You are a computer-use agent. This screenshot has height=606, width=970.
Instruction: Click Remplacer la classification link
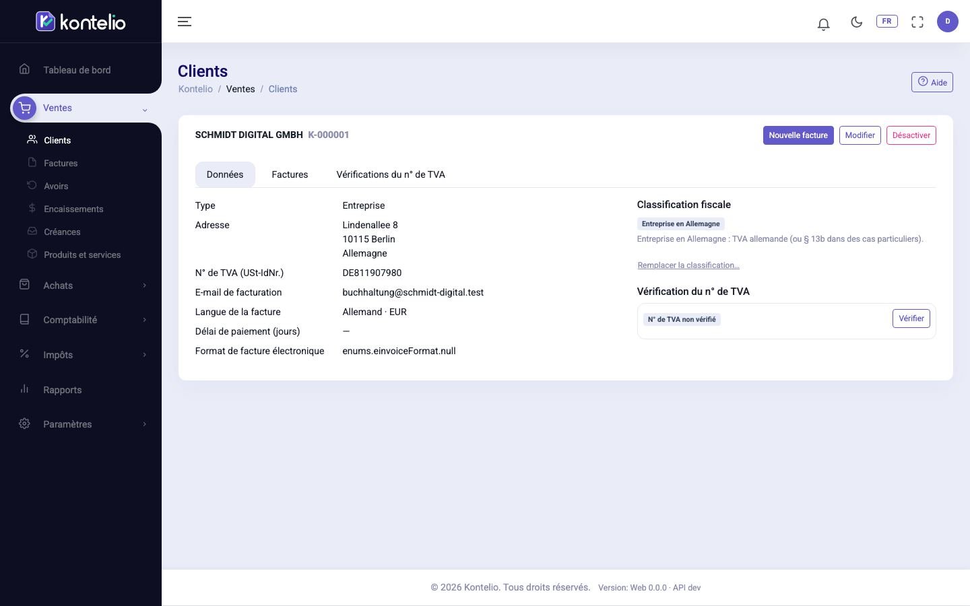pyautogui.click(x=688, y=265)
